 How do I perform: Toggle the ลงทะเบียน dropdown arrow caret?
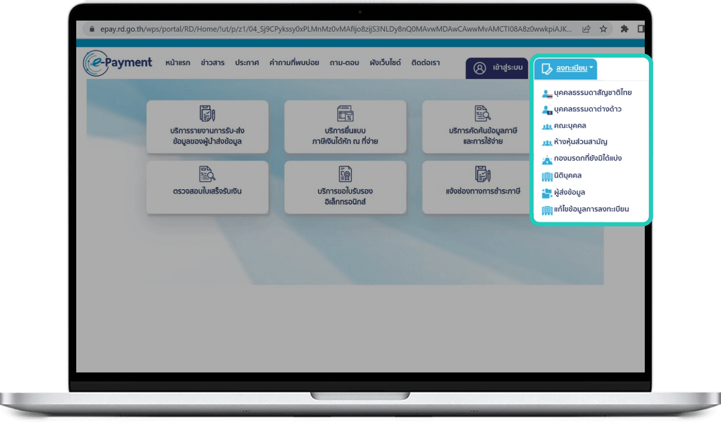[591, 68]
